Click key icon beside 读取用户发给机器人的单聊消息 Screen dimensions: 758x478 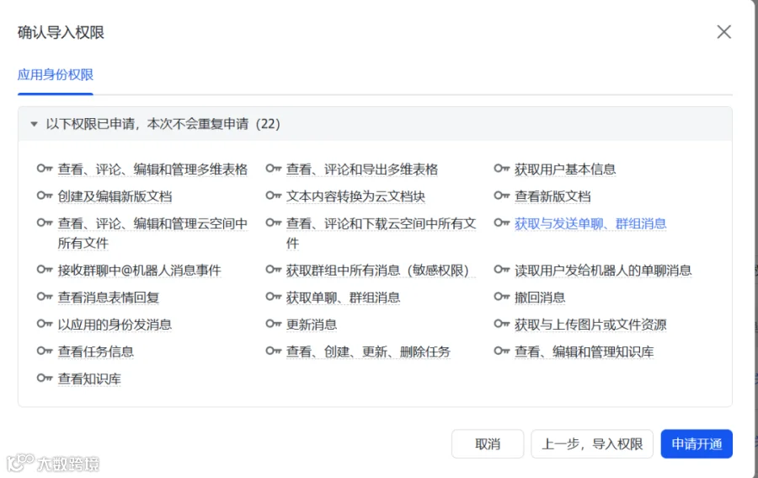(501, 269)
